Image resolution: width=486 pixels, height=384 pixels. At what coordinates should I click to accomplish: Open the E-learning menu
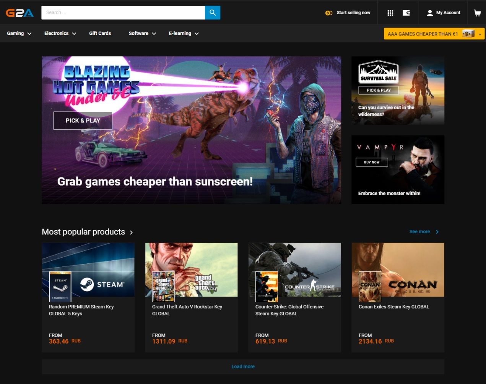click(x=180, y=34)
